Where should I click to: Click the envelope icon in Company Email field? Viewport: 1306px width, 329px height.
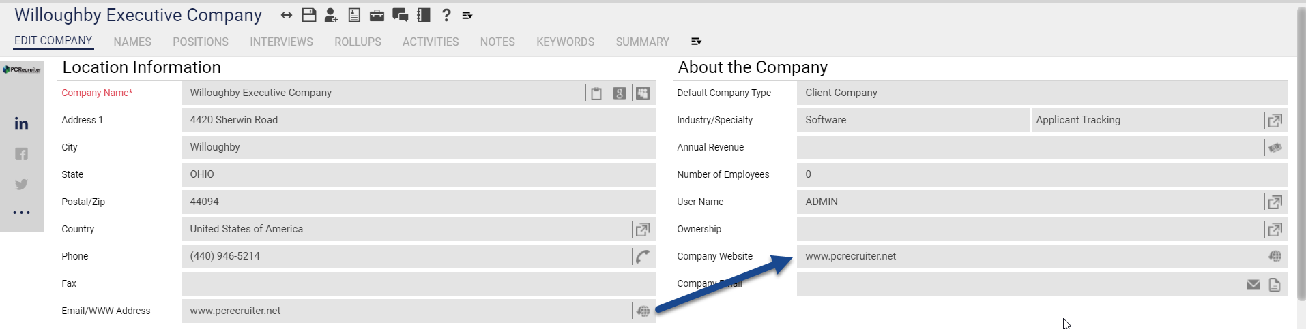tap(1253, 285)
